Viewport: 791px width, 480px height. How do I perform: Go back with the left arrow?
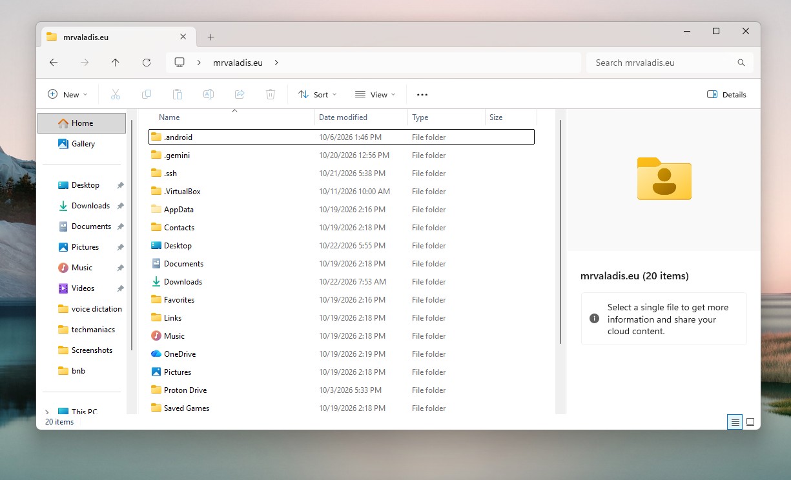point(54,63)
